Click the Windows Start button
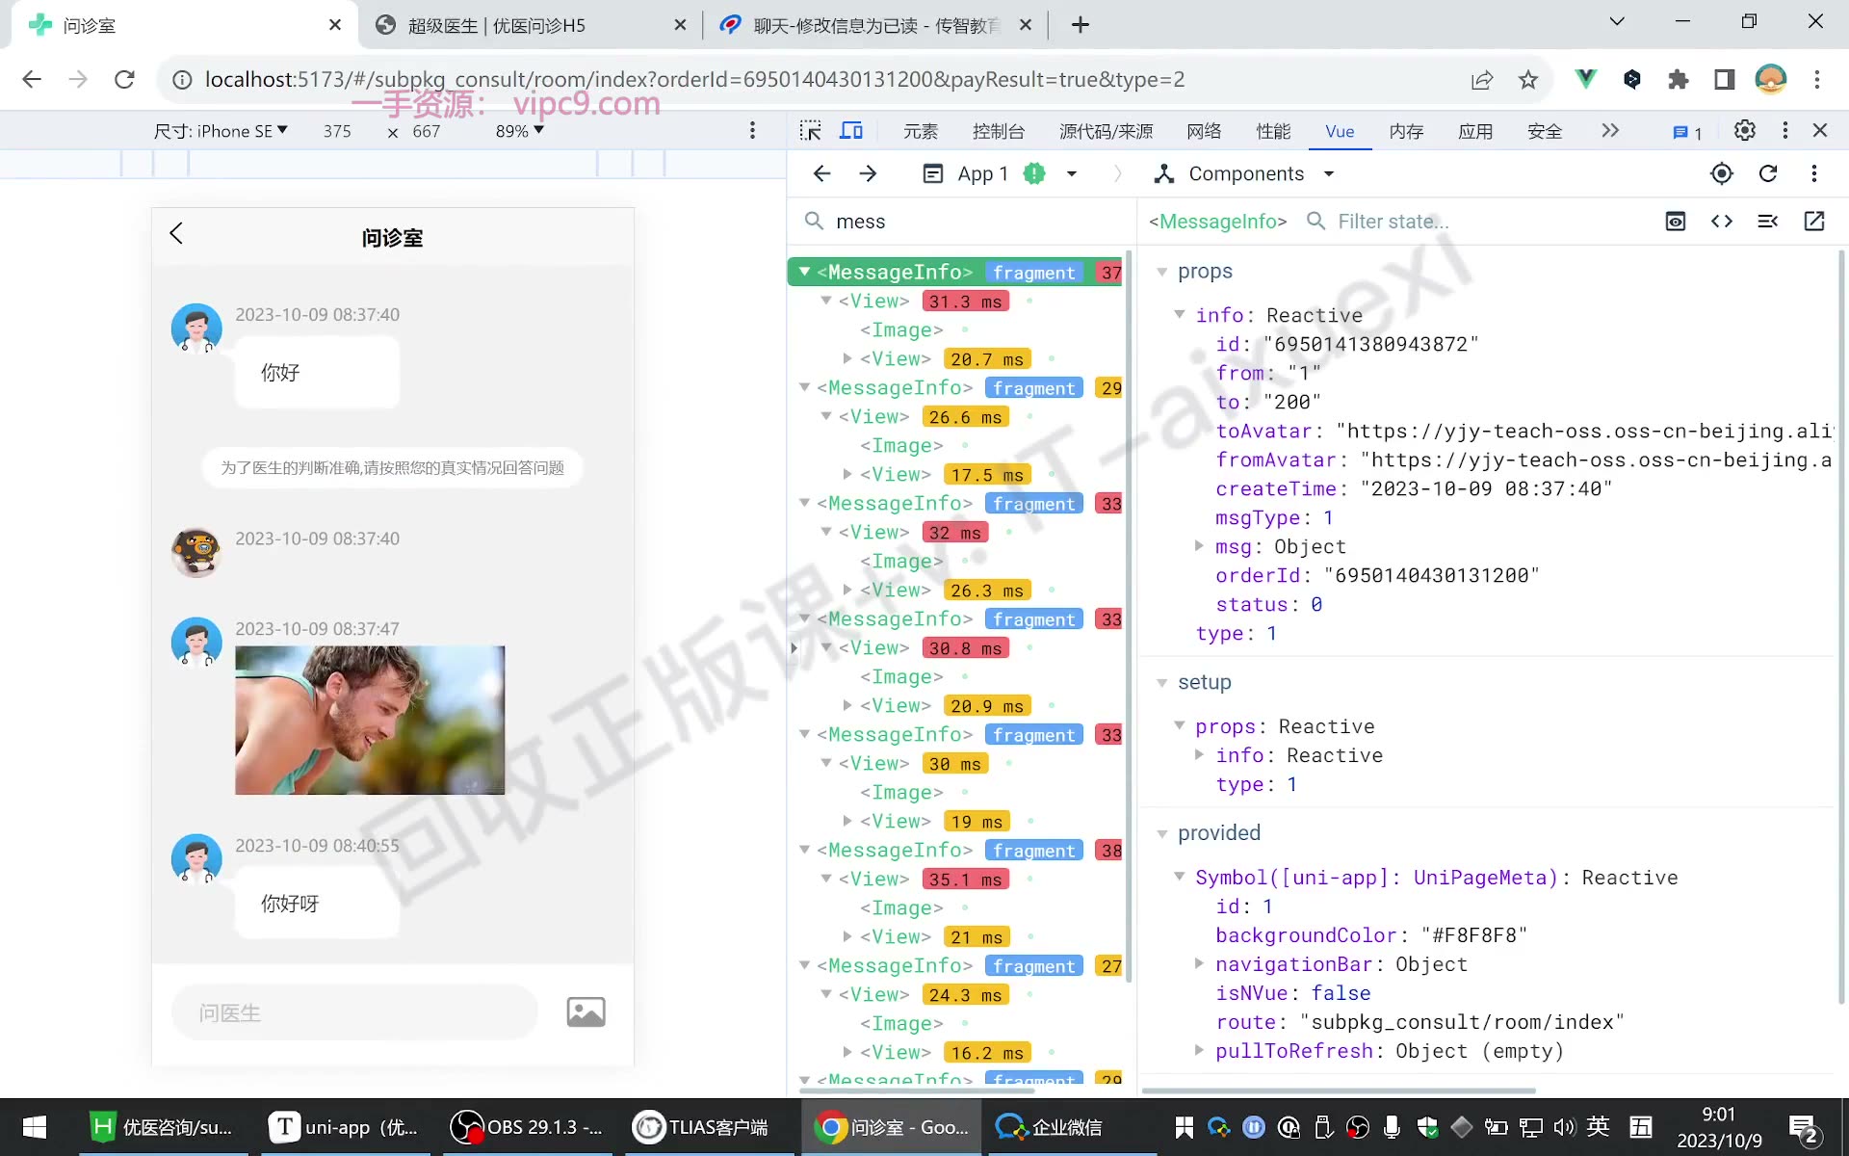The width and height of the screenshot is (1849, 1156). click(35, 1127)
